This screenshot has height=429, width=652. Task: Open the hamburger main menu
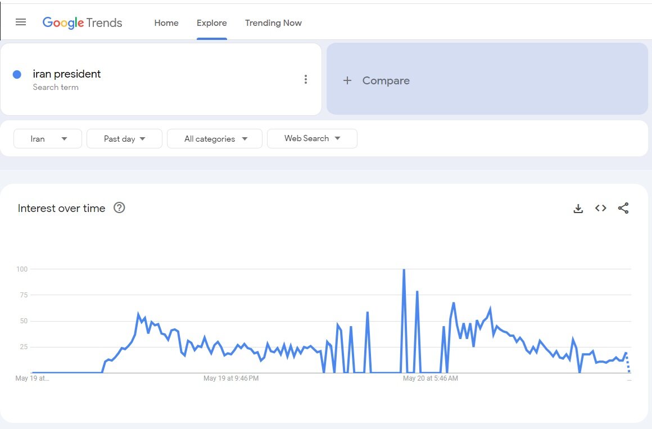(21, 22)
